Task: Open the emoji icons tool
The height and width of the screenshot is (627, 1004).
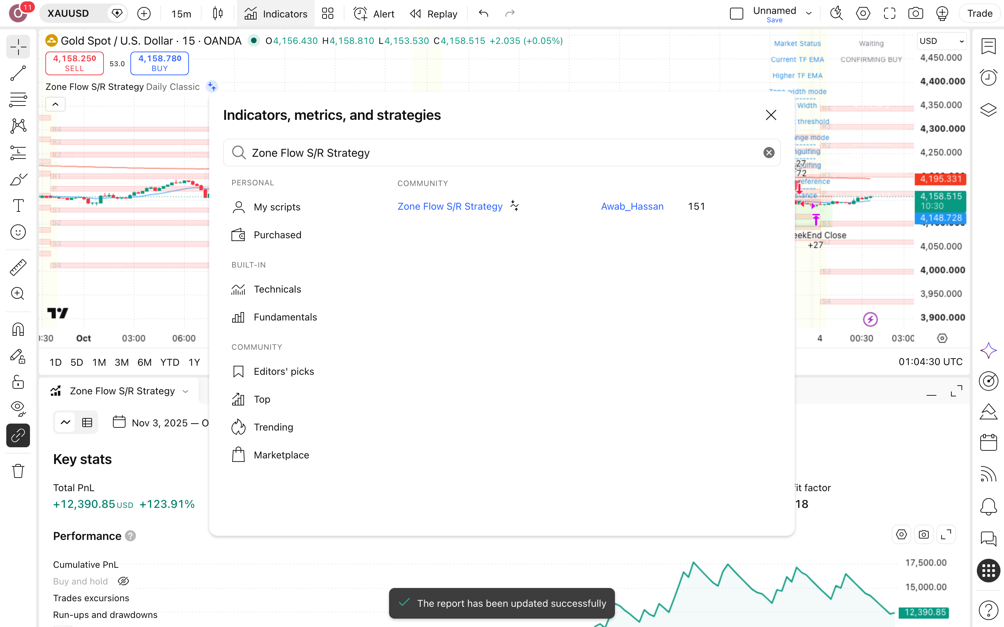Action: pos(18,232)
